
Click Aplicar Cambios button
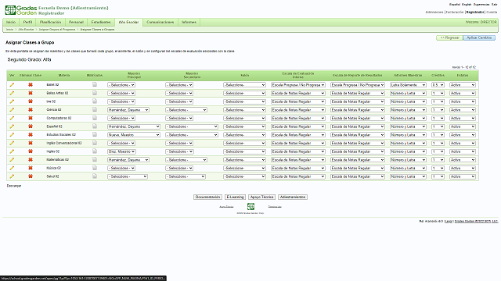pyautogui.click(x=479, y=37)
